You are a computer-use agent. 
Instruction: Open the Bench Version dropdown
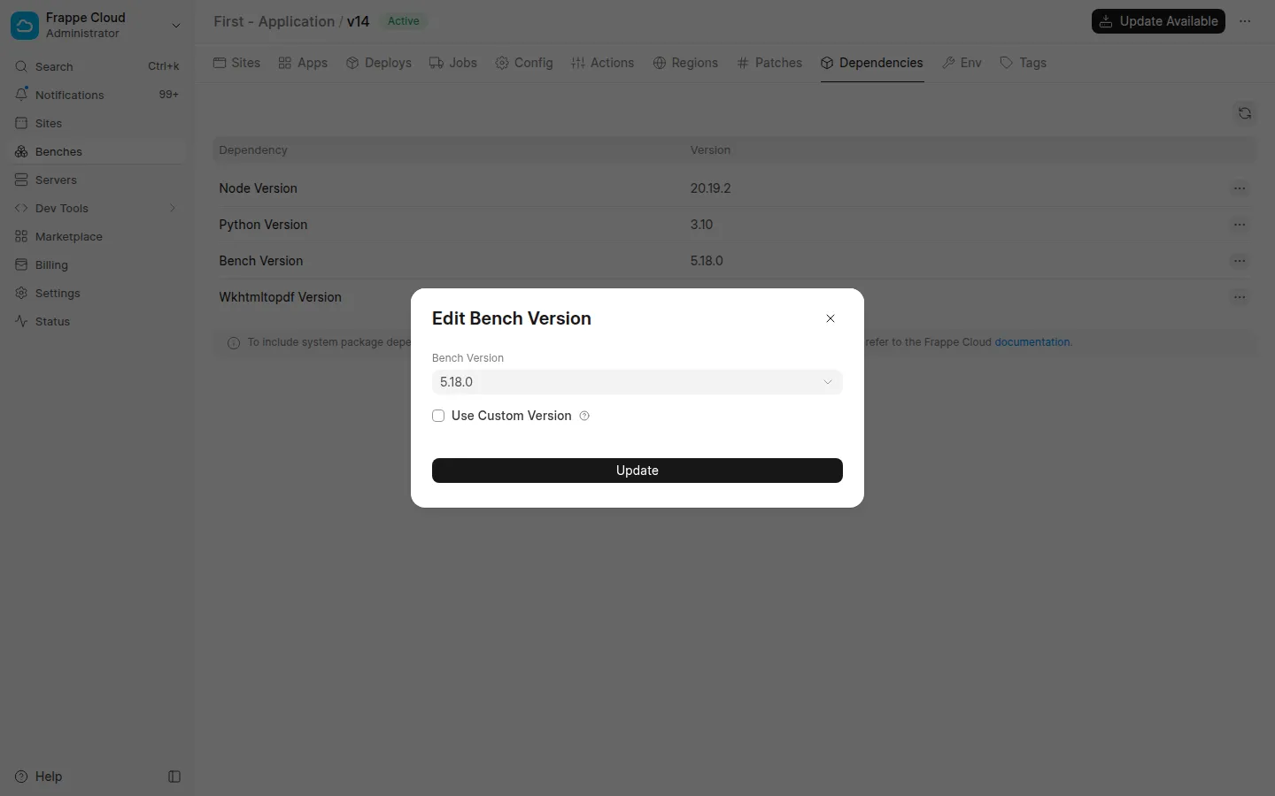tap(637, 382)
